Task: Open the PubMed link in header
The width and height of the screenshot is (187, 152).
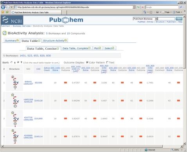Action: click(x=141, y=22)
